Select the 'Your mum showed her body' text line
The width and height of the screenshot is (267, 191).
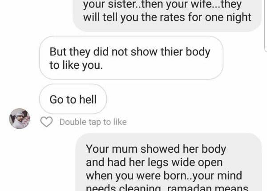(156, 149)
